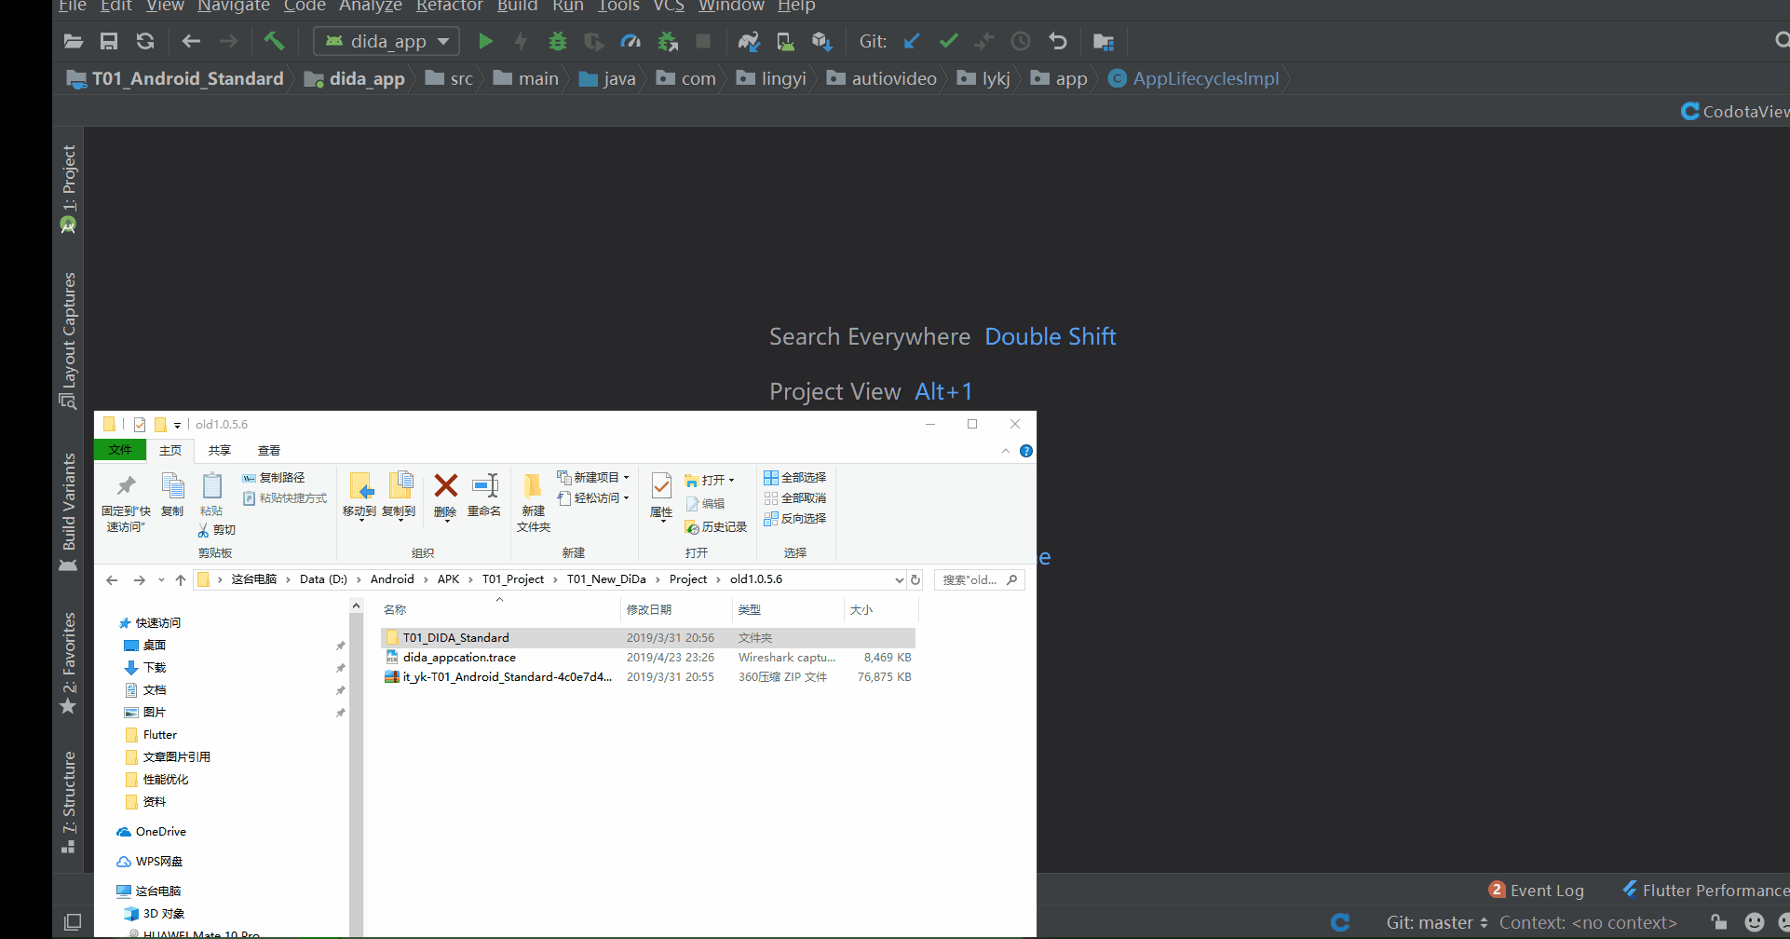
Task: Click the AppLifecyclesImpl breadcrumb
Action: pyautogui.click(x=1194, y=78)
